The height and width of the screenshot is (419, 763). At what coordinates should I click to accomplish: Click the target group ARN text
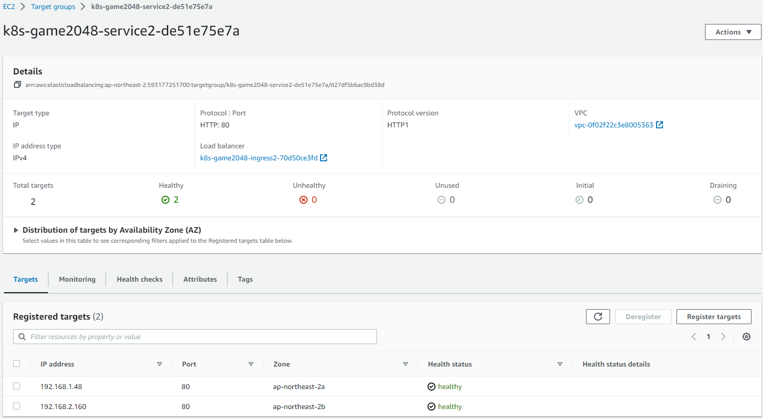coord(205,85)
